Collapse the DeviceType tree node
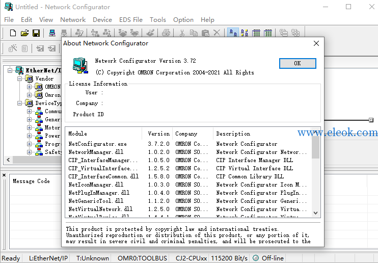Image resolution: width=378 pixels, height=263 pixels. 19,103
